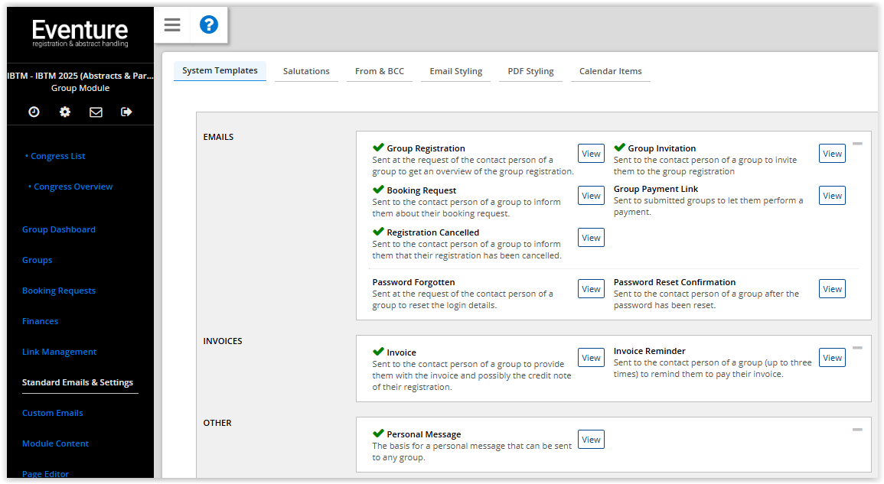884x484 pixels.
Task: Open Group Dashboard in sidebar
Action: [x=59, y=229]
